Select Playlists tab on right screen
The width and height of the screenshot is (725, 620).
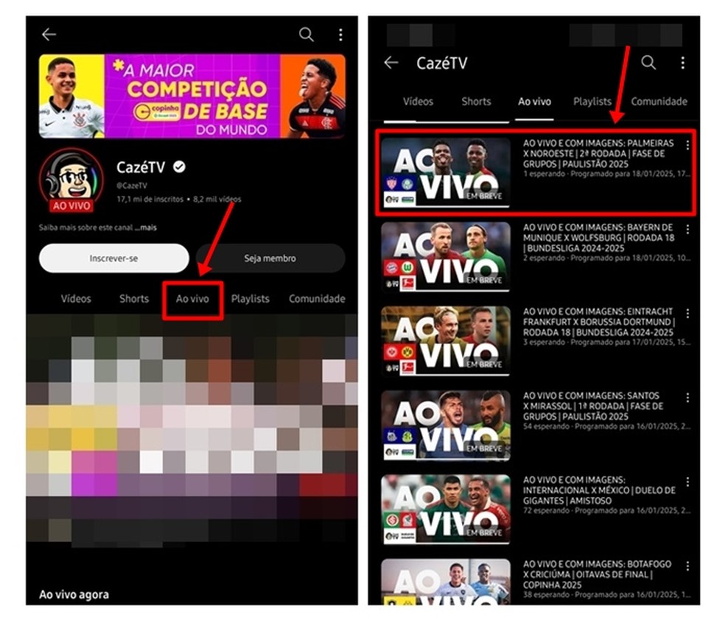click(x=592, y=102)
